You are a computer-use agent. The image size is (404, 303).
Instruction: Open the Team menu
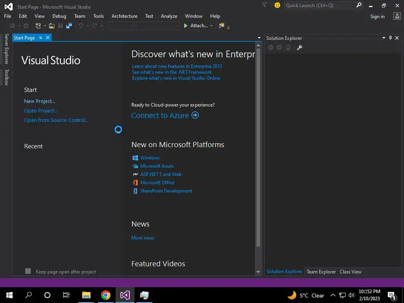(x=80, y=16)
